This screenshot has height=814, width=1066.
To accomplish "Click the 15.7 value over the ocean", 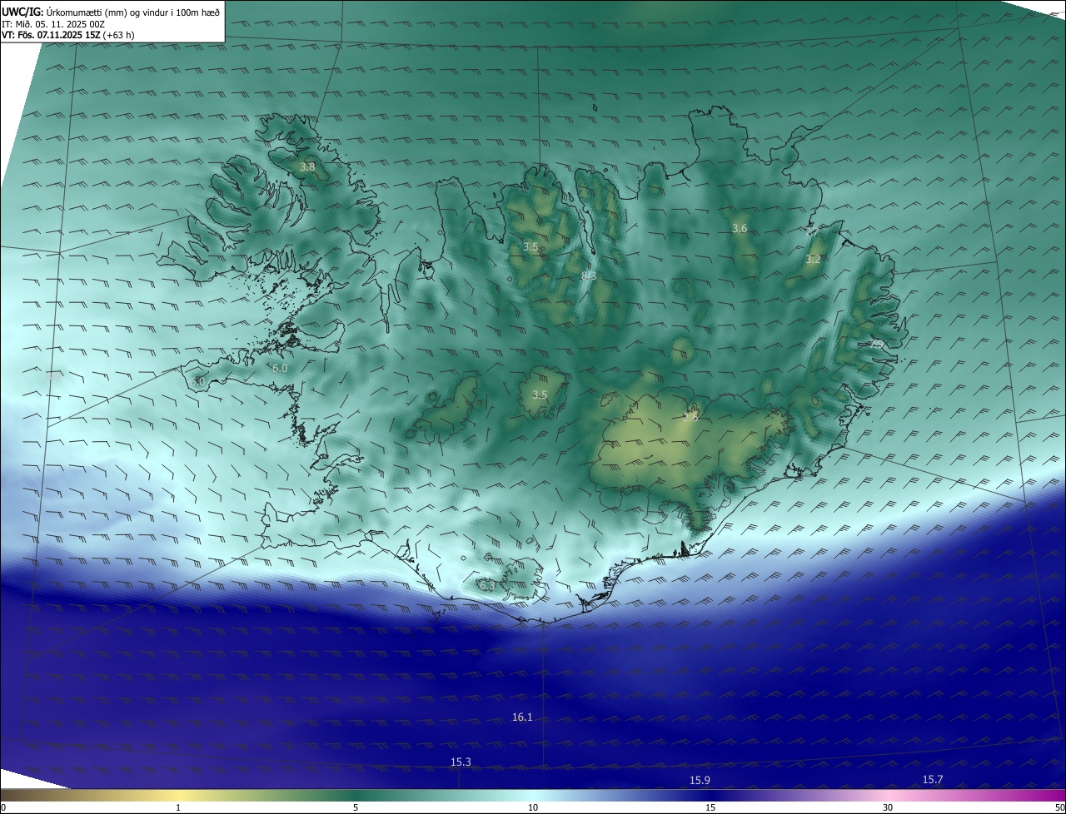I will [933, 779].
